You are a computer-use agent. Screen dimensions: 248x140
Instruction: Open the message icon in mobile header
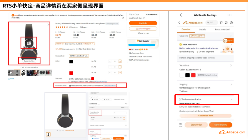point(226,23)
